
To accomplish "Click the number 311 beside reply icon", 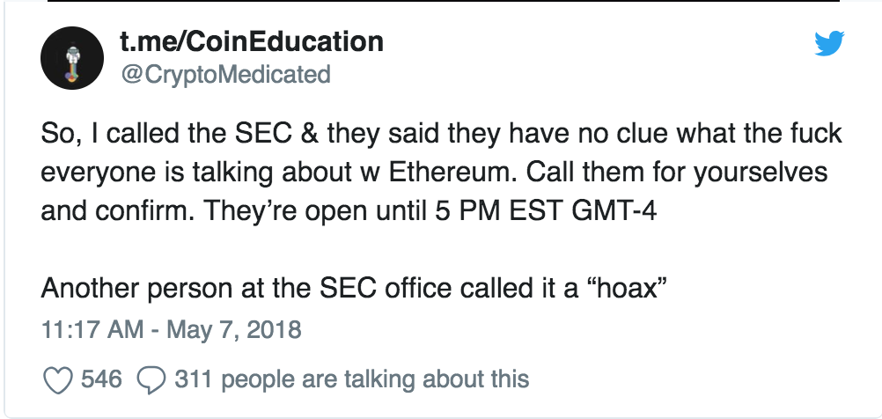I will pos(194,380).
